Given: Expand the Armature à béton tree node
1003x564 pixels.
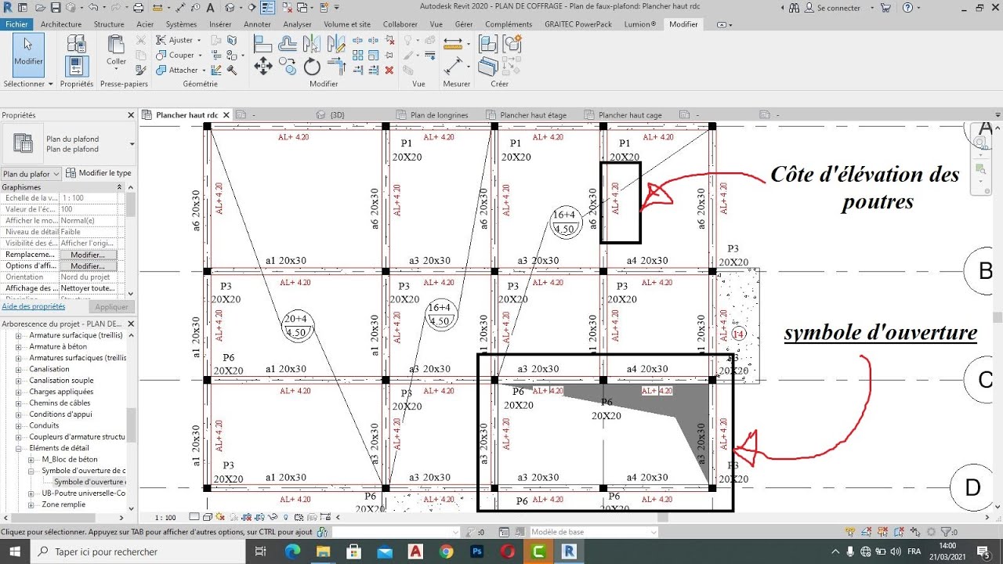Looking at the screenshot, I should point(18,346).
